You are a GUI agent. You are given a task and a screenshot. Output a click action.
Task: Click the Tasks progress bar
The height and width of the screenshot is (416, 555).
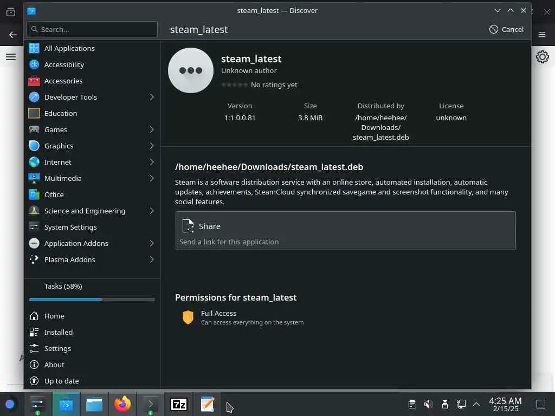(x=92, y=299)
